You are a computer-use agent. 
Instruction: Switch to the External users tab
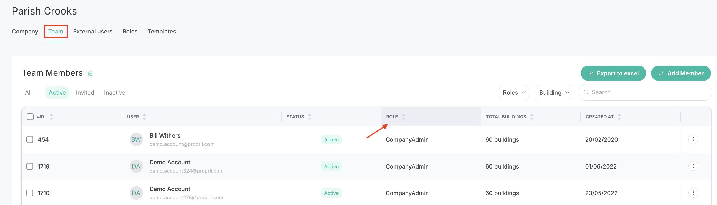coord(93,31)
